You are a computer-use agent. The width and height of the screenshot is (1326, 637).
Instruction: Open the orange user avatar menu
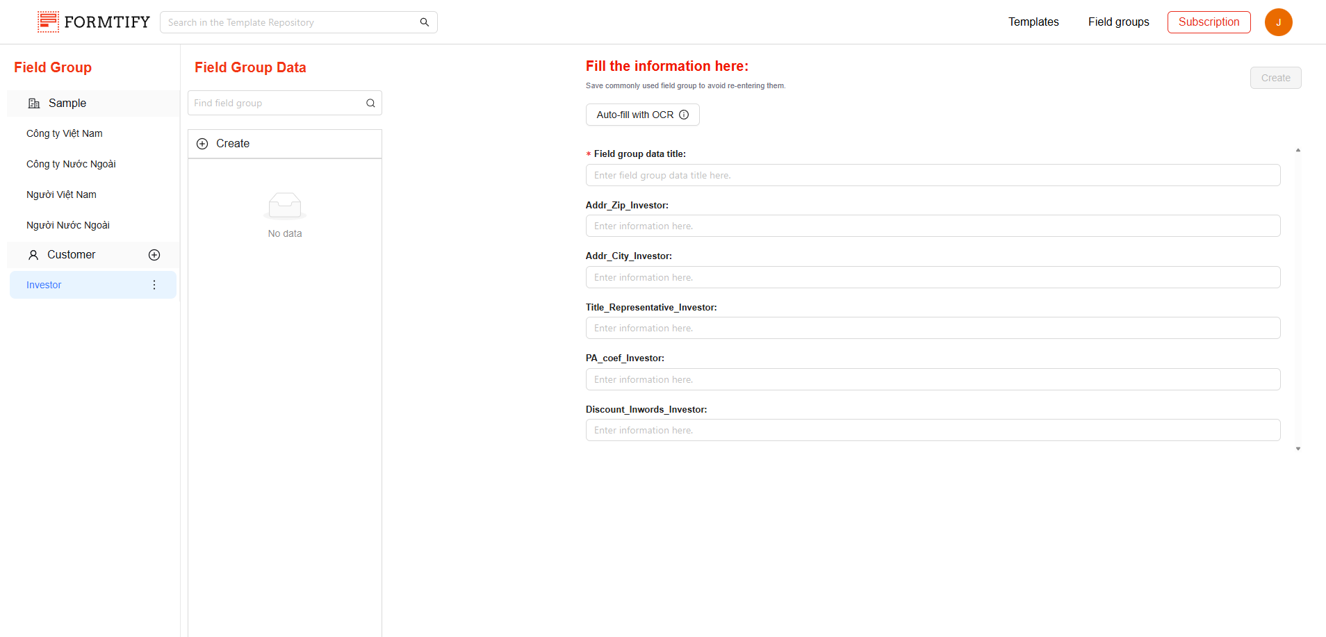coord(1277,22)
